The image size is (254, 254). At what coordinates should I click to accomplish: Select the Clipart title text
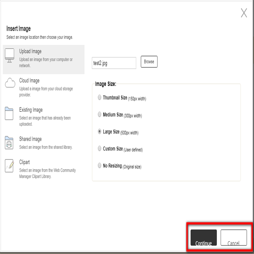point(24,162)
